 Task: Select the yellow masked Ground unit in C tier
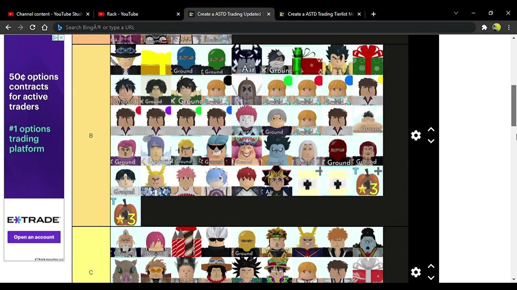coord(247,242)
